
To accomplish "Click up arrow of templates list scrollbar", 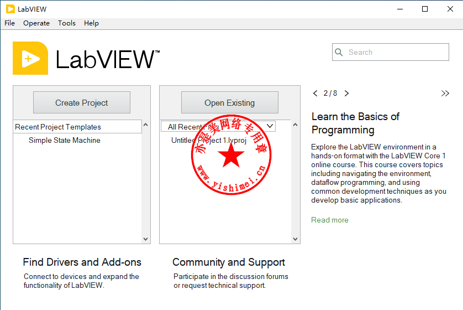I will tap(145, 125).
